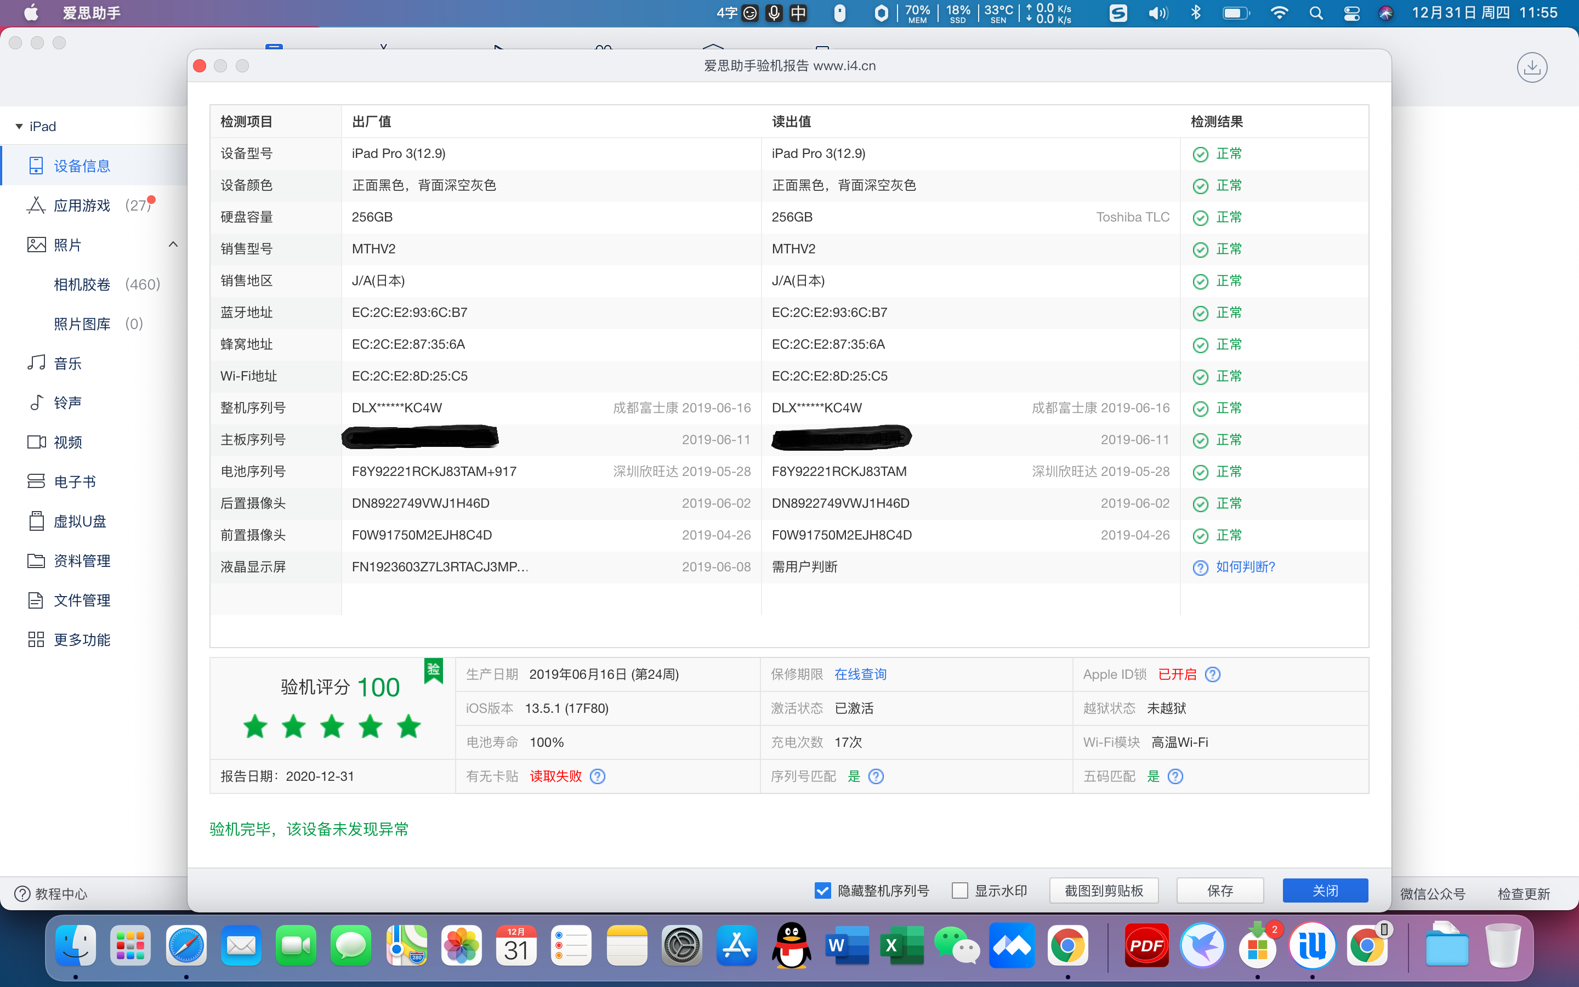
Task: Open Finder from the Dock
Action: 76,945
